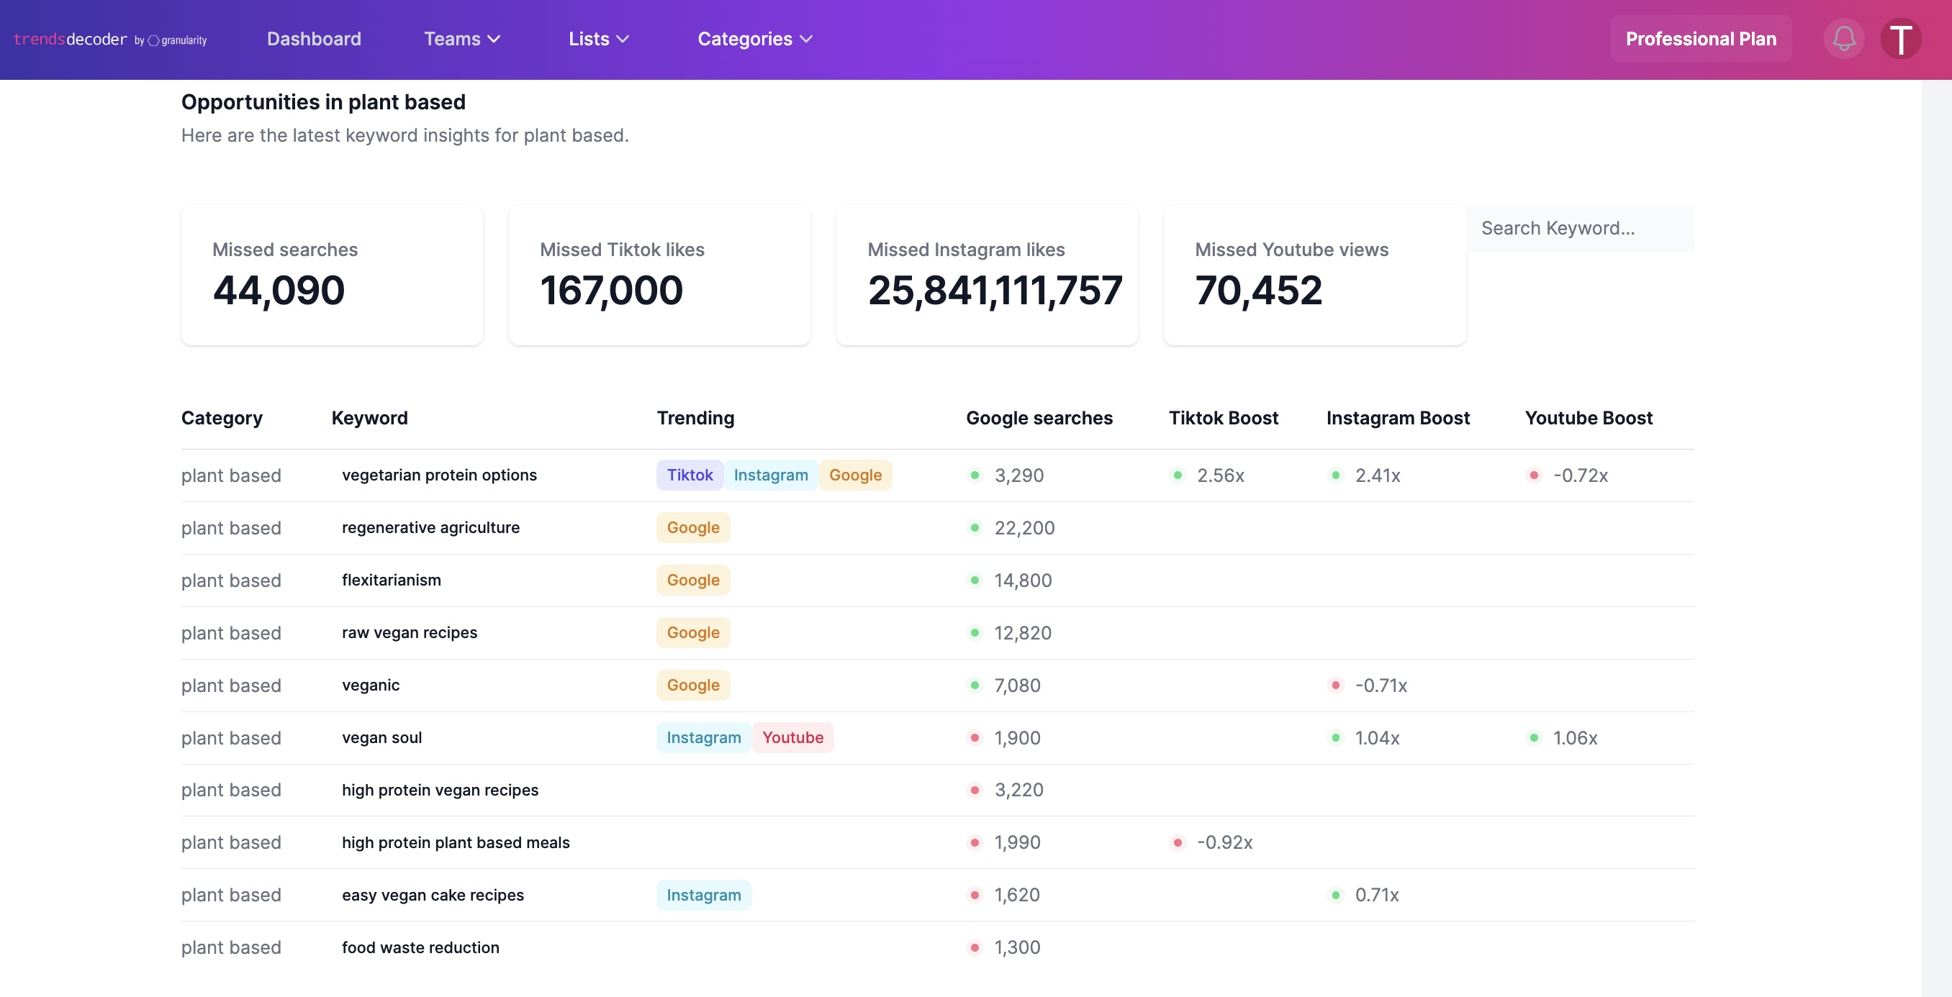Open the notifications bell icon
Viewport: 1952px width, 997px height.
click(1843, 39)
